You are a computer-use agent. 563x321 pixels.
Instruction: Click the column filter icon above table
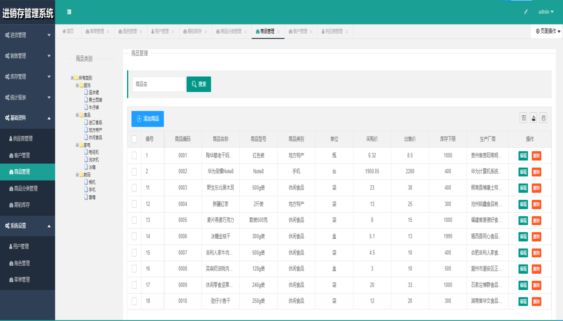pyautogui.click(x=524, y=118)
